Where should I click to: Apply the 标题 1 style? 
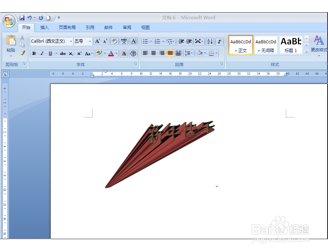point(291,45)
